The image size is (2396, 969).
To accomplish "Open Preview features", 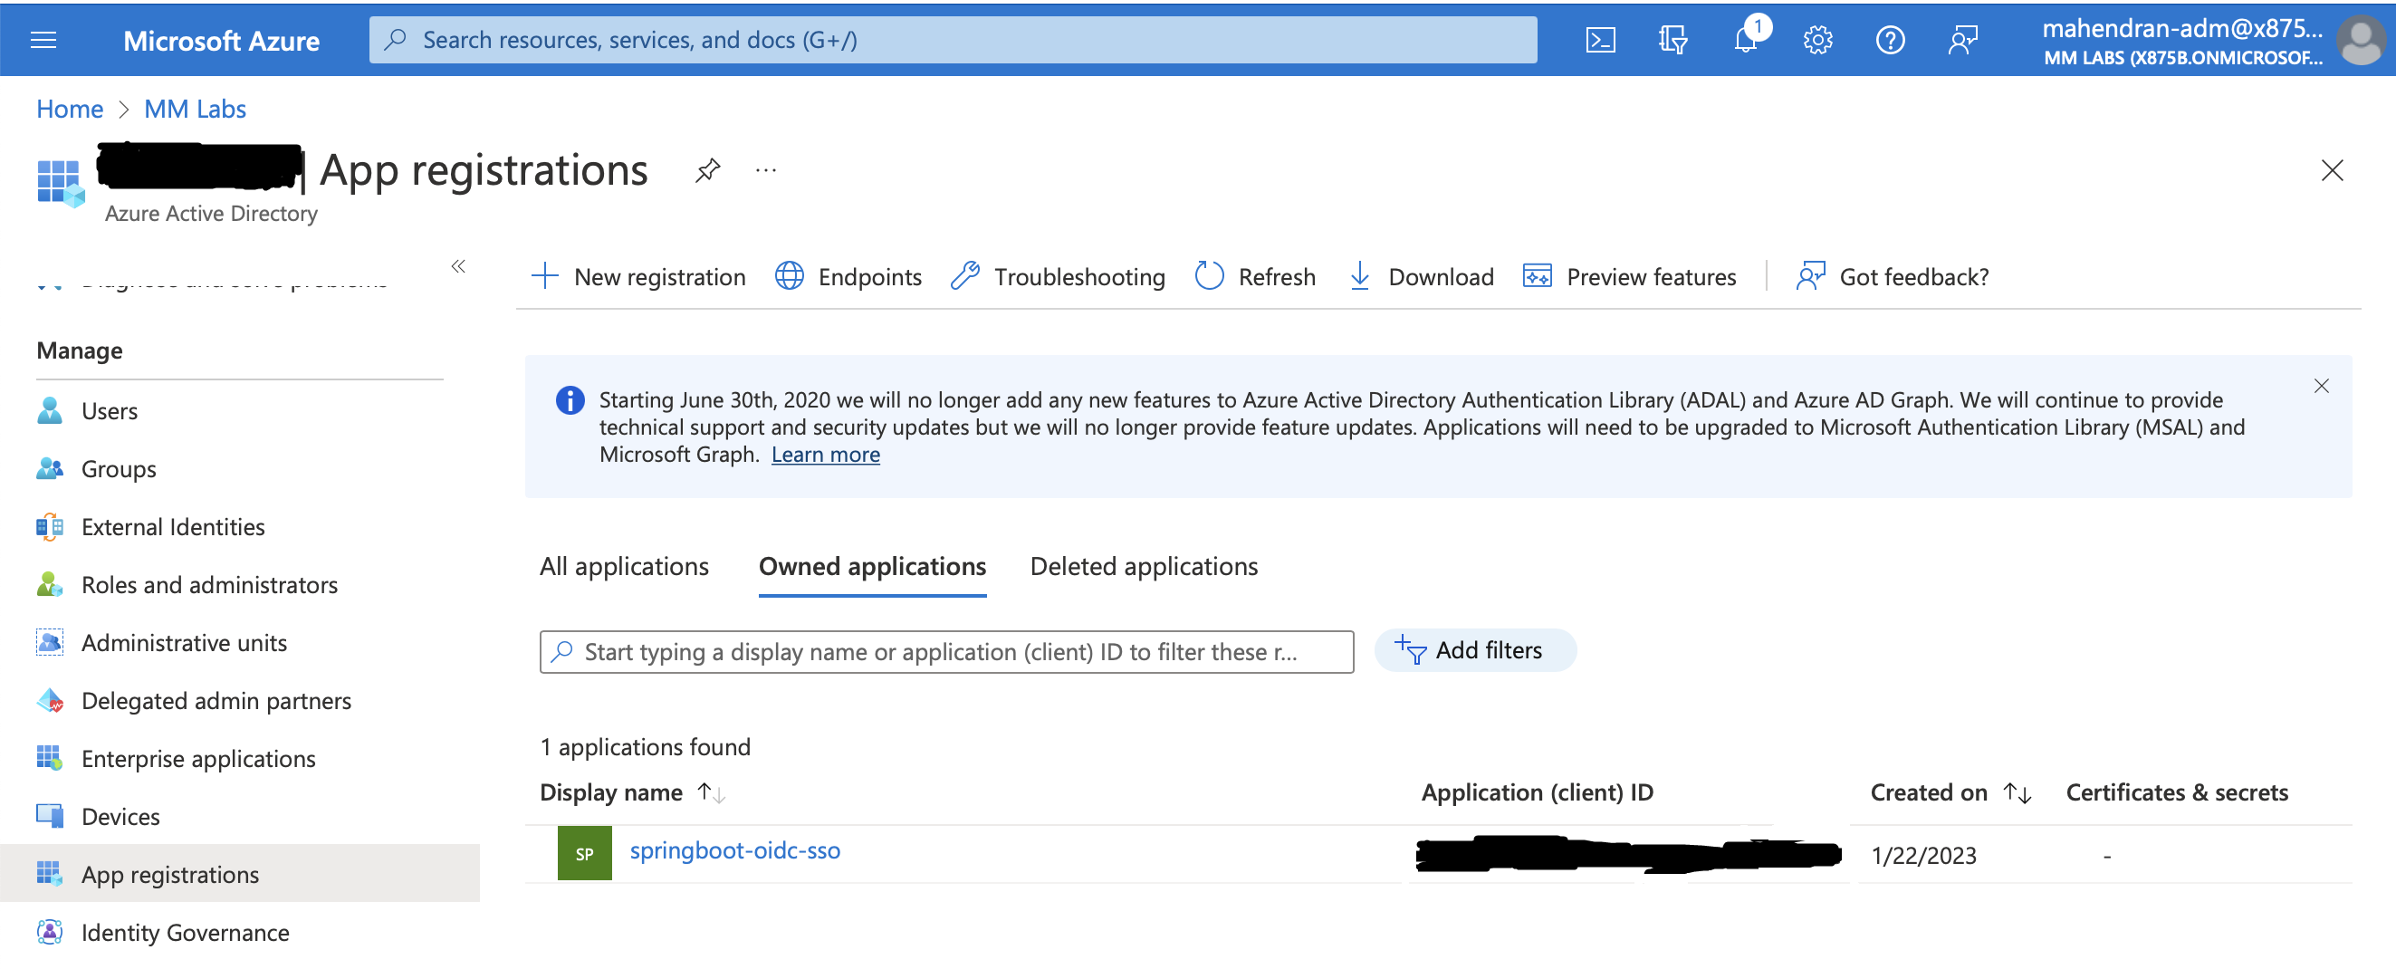I will coord(1630,276).
